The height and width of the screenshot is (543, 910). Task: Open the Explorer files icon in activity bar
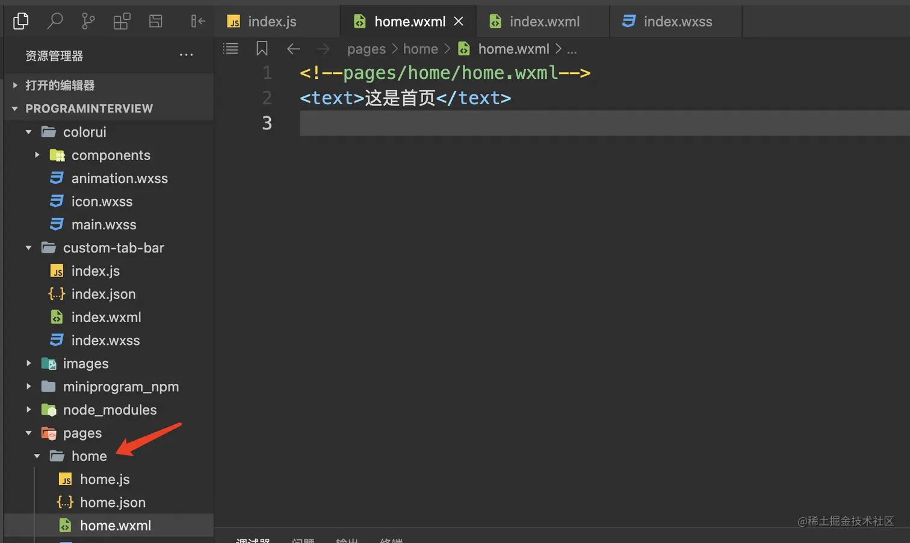pyautogui.click(x=20, y=21)
